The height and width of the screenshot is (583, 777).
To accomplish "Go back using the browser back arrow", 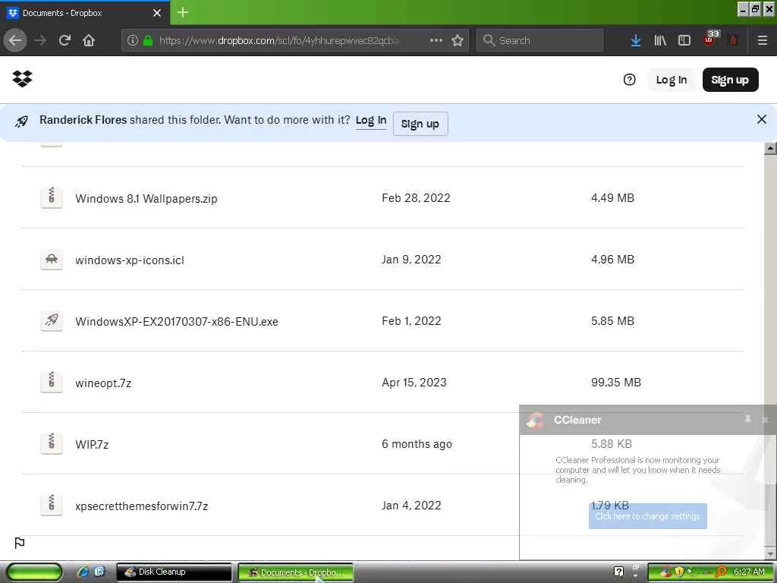I will click(15, 40).
